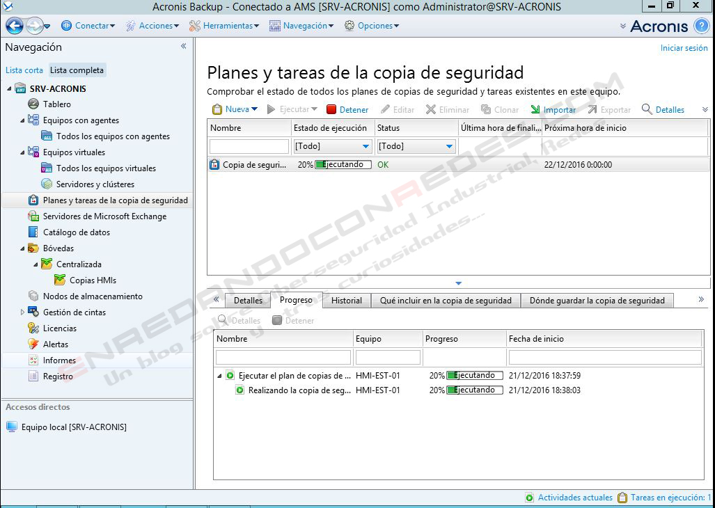Collapse the Ejecutar el plan task row
715x508 pixels.
point(219,376)
